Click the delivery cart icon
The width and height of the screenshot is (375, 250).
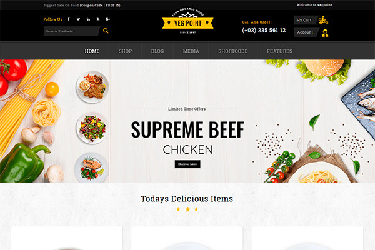[323, 21]
